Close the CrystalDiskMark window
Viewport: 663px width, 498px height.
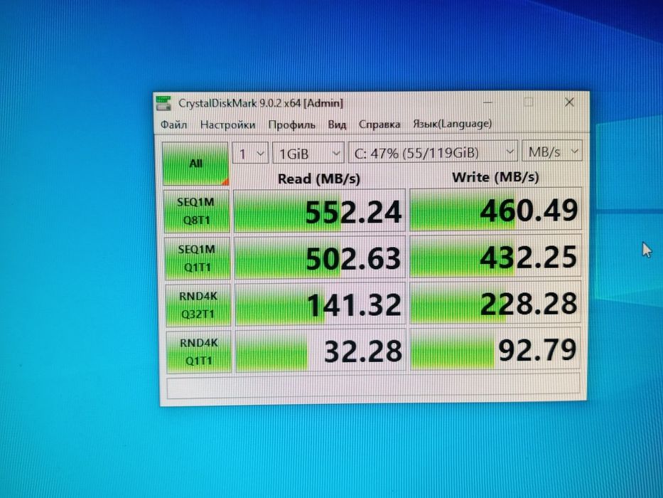click(569, 102)
